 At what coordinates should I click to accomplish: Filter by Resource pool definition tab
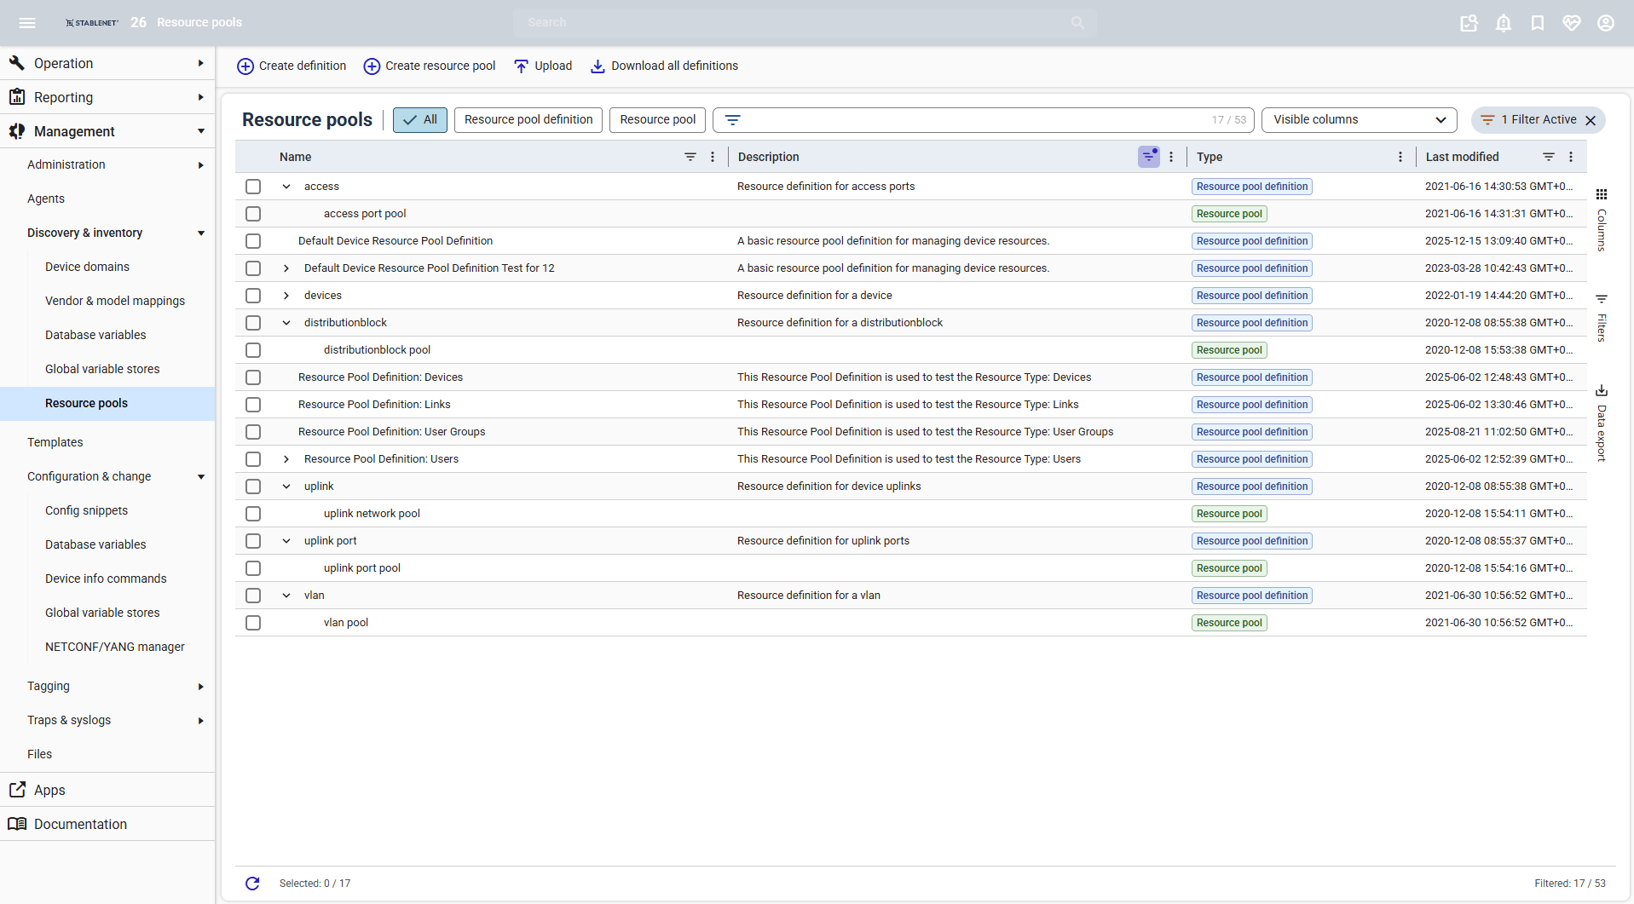coord(528,120)
